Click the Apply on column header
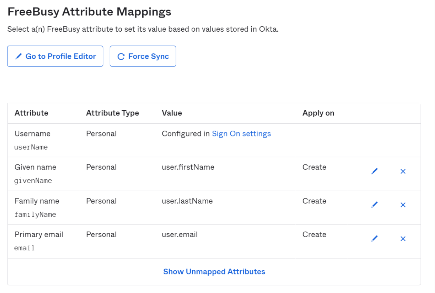 pos(318,113)
